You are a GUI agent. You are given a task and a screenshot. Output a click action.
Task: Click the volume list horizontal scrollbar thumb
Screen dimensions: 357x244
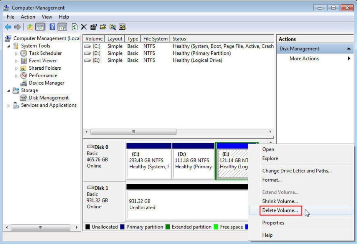coord(133,132)
